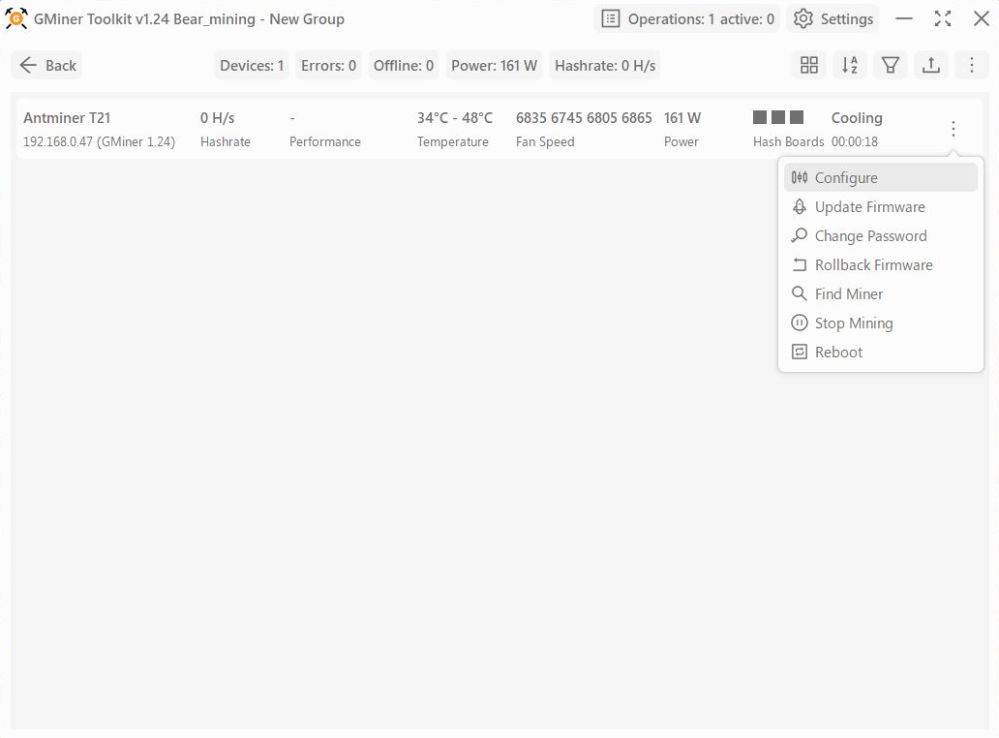Open the Operations list panel

(x=687, y=19)
